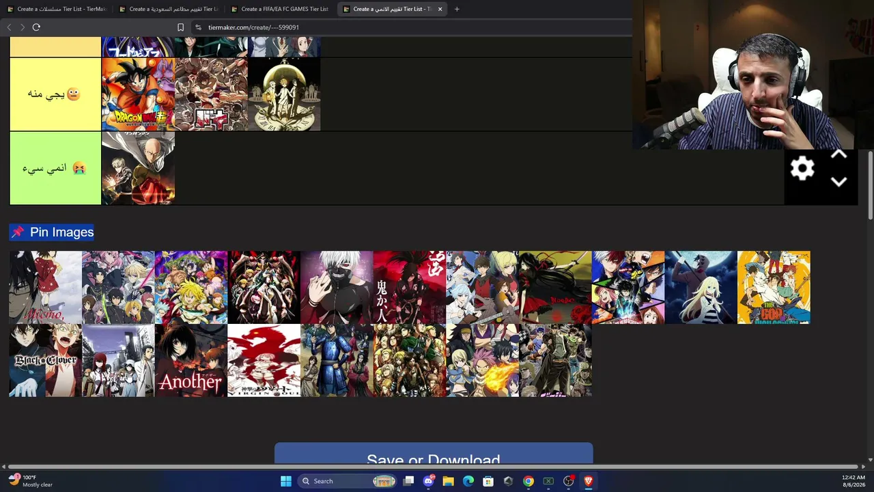This screenshot has width=874, height=492.
Task: Pick the Blood-C red and black image
Action: pos(555,287)
